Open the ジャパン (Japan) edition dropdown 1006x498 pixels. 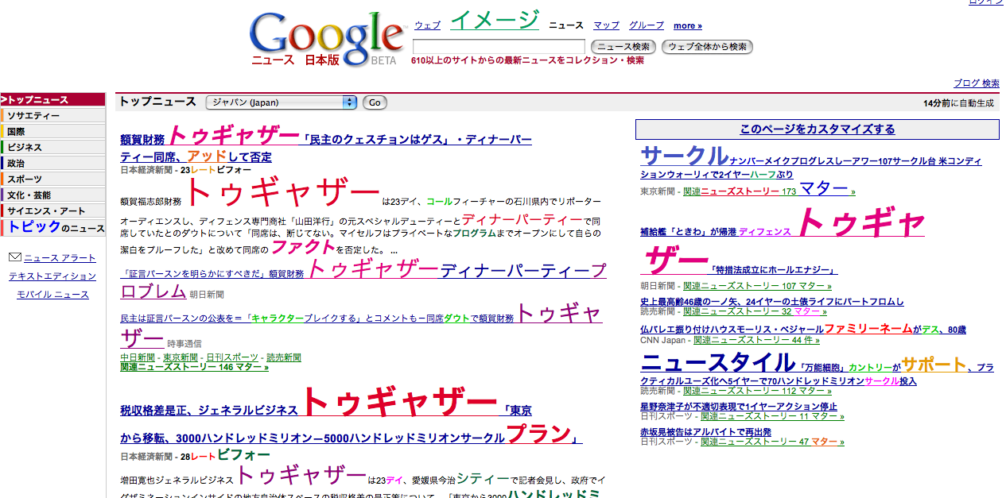point(282,102)
